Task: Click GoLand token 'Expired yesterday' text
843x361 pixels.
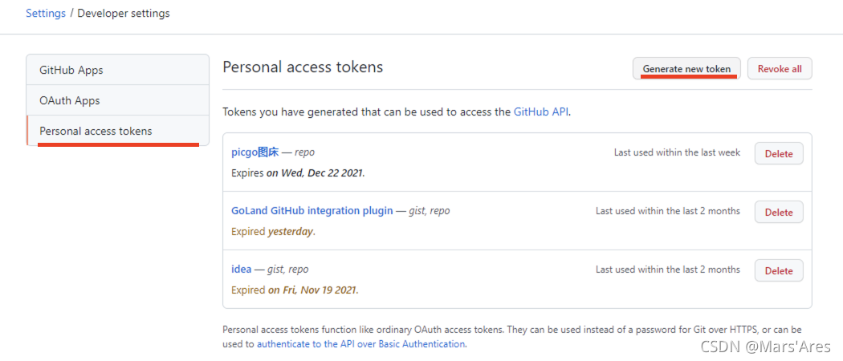Action: pyautogui.click(x=273, y=232)
